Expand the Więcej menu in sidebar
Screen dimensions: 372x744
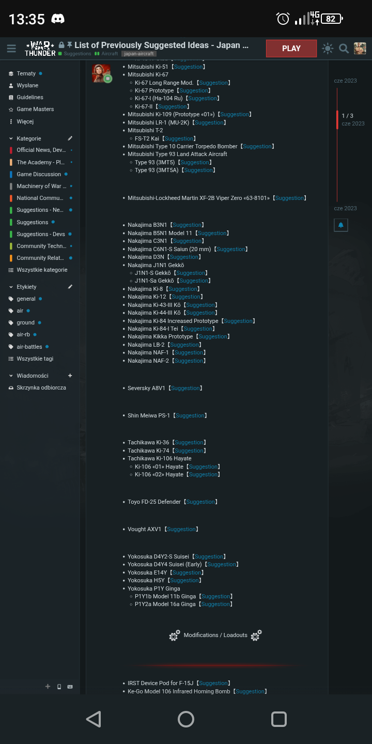(25, 121)
